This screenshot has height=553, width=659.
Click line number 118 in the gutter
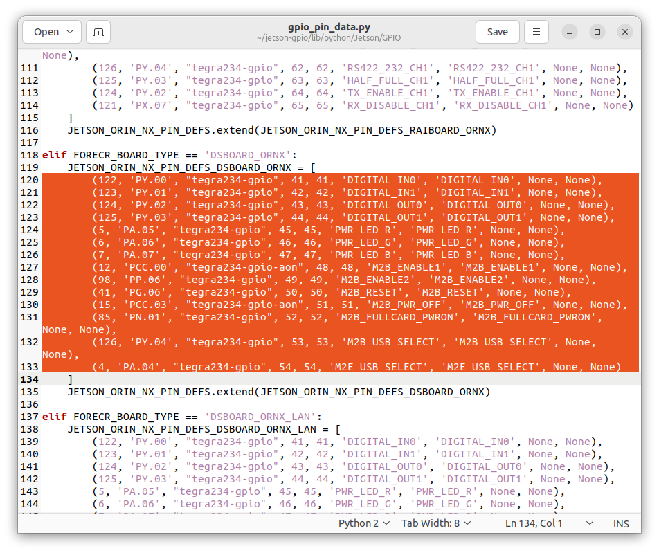(29, 154)
